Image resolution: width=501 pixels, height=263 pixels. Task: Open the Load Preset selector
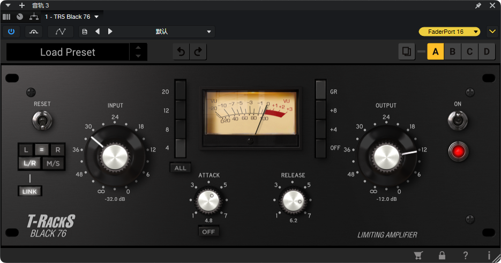click(x=68, y=52)
